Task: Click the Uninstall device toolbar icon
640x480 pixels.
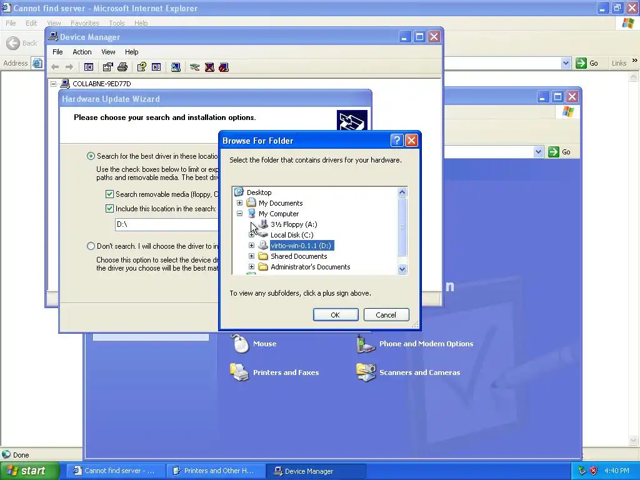Action: pos(209,67)
